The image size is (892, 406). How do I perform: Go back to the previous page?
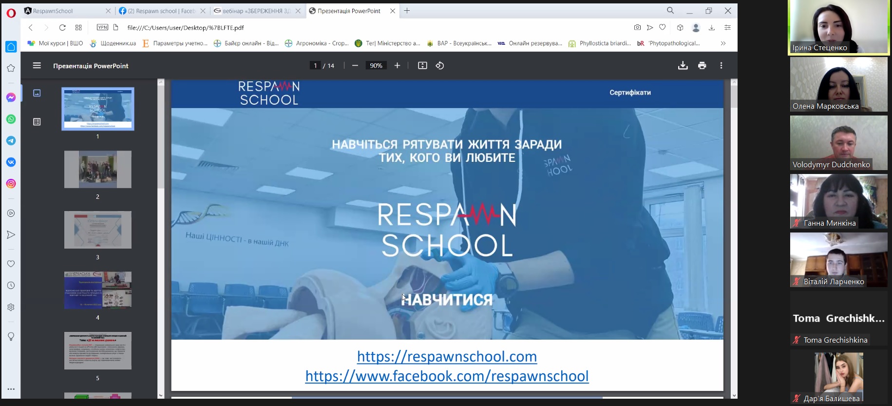[31, 28]
